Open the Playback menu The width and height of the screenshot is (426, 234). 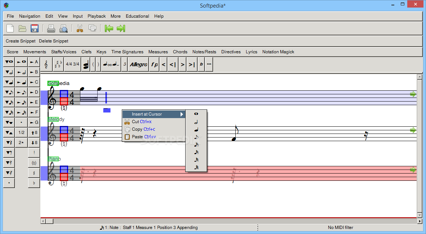tap(97, 16)
